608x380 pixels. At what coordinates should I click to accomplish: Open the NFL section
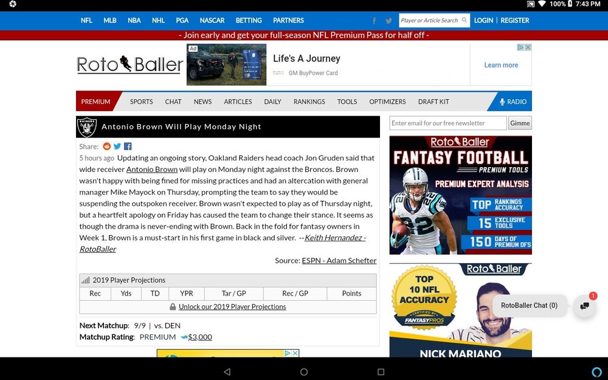[86, 21]
